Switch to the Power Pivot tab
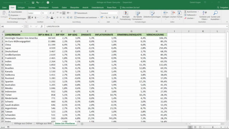This screenshot has width=229, height=129. [112, 8]
